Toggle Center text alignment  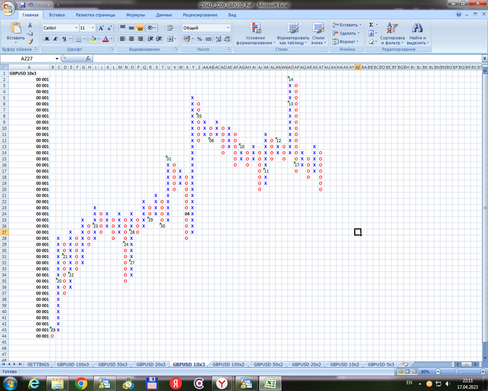(131, 39)
